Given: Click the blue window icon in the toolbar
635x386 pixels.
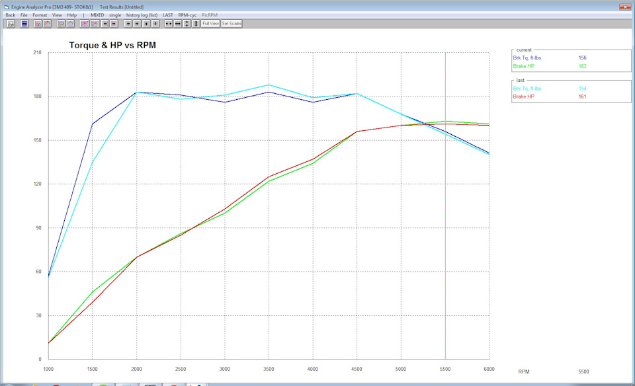Looking at the screenshot, I should (x=24, y=23).
